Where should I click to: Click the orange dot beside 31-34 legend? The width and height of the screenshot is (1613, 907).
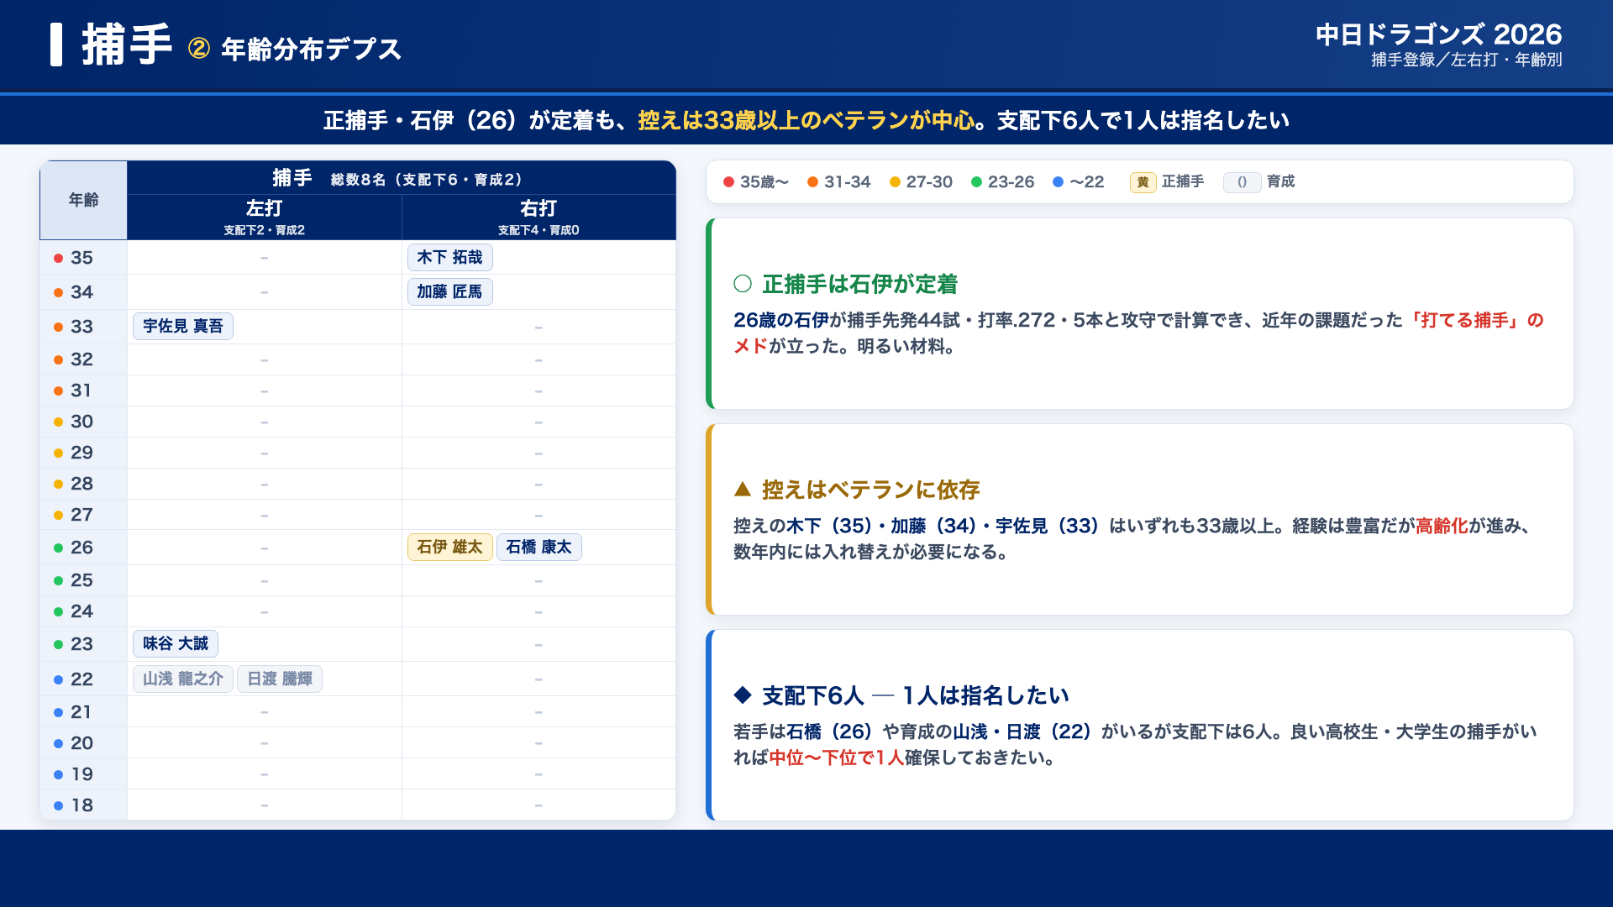pos(812,182)
